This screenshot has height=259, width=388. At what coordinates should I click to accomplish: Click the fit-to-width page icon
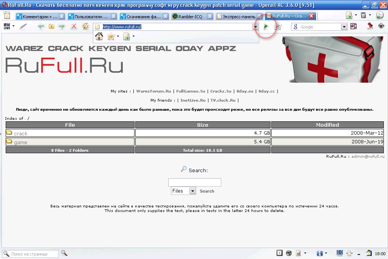click(x=349, y=253)
